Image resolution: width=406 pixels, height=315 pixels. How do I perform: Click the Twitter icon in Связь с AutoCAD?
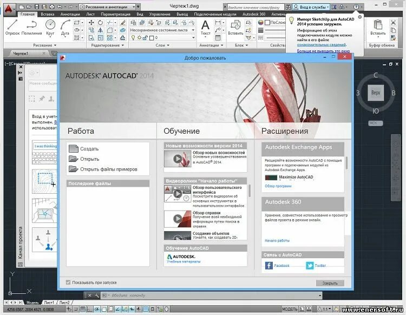coord(310,265)
